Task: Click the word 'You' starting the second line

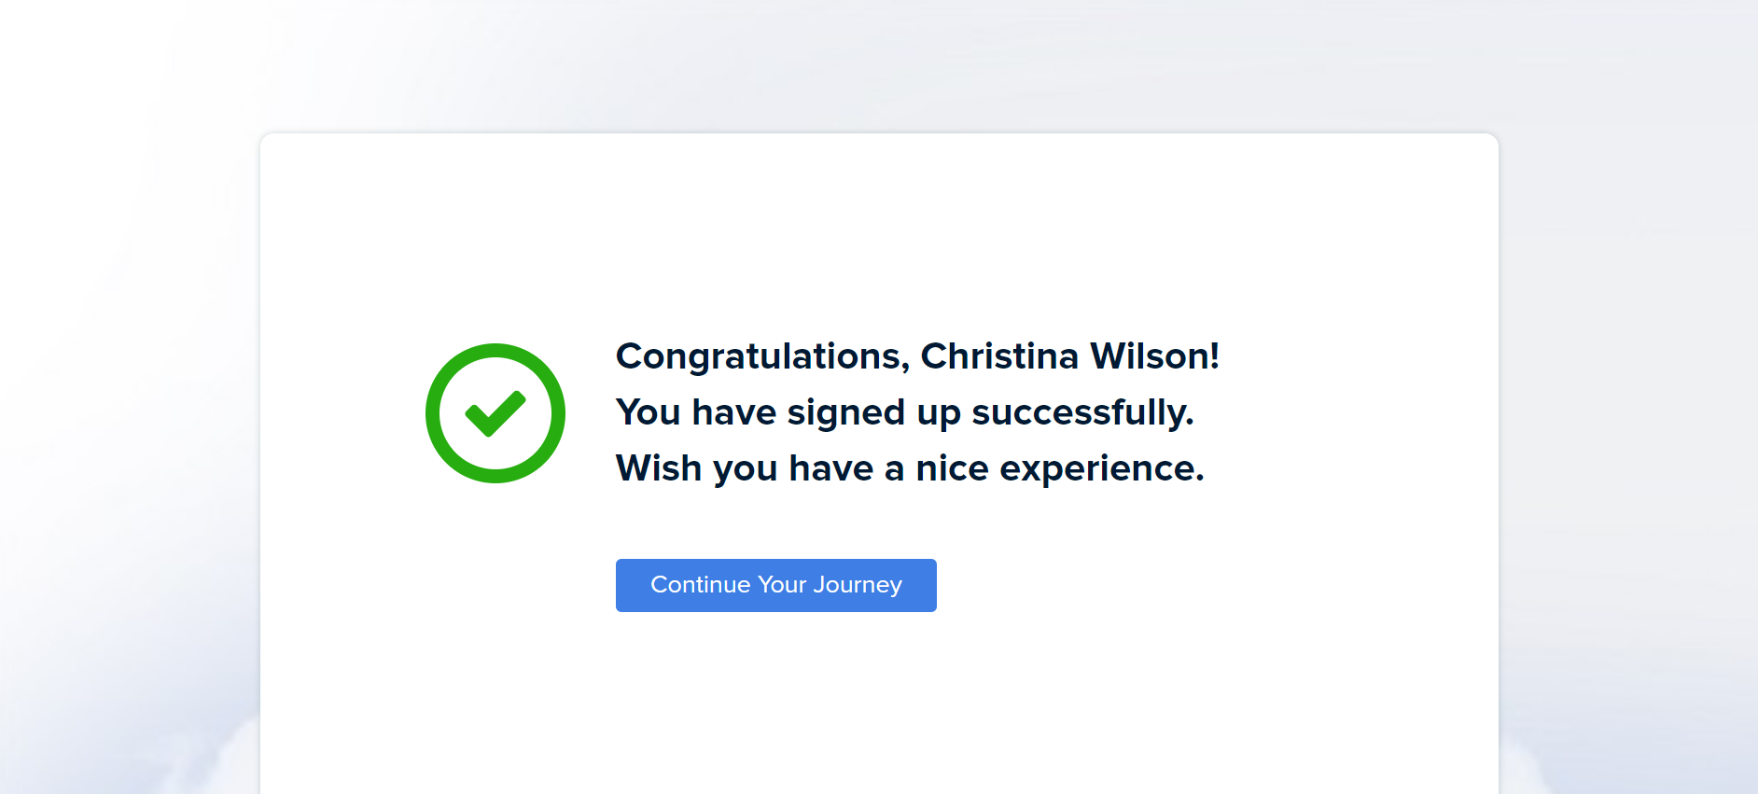Action: [x=649, y=412]
